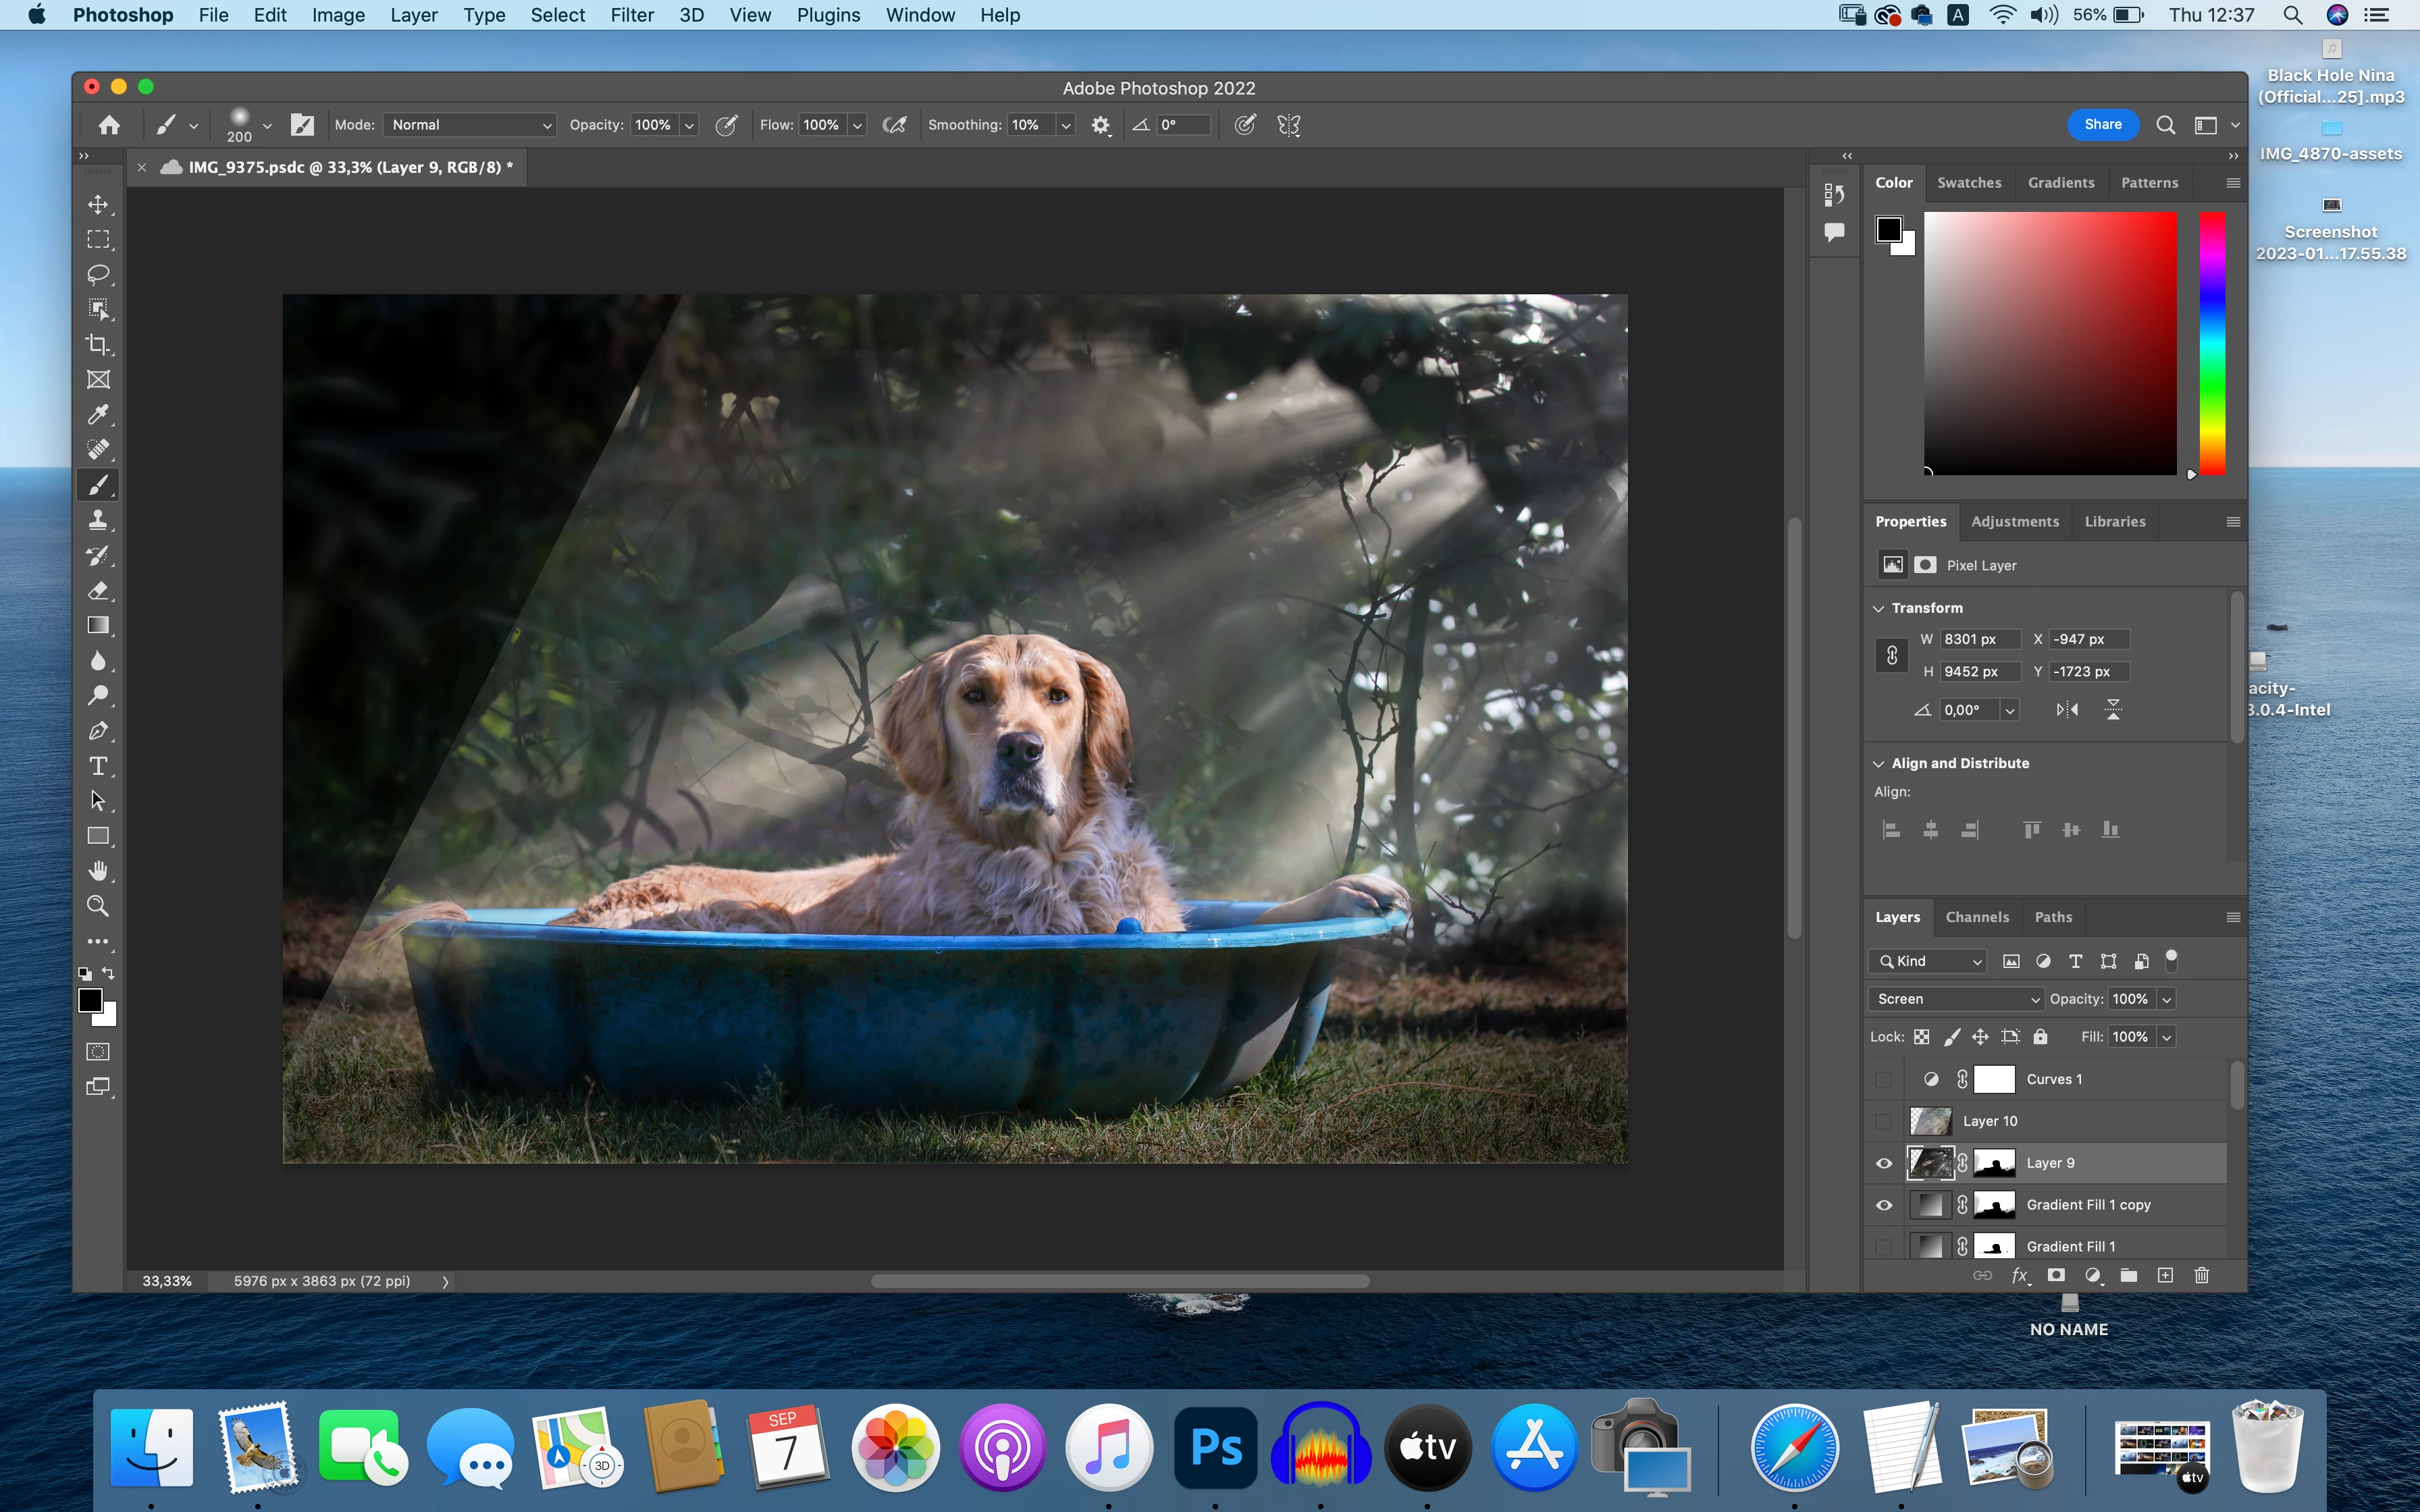Open the brush Mode dropdown
Viewport: 2420px width, 1512px height.
(470, 125)
